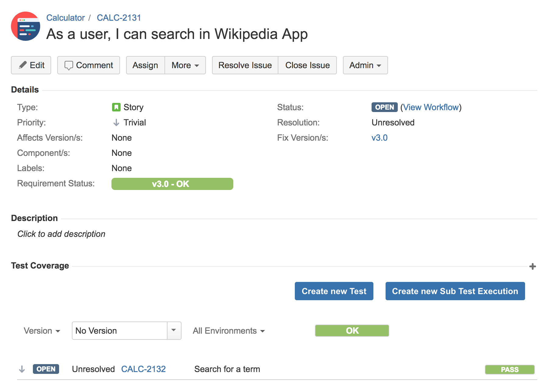Open the Calculator project breadcrumb link
The width and height of the screenshot is (547, 383).
tap(65, 18)
